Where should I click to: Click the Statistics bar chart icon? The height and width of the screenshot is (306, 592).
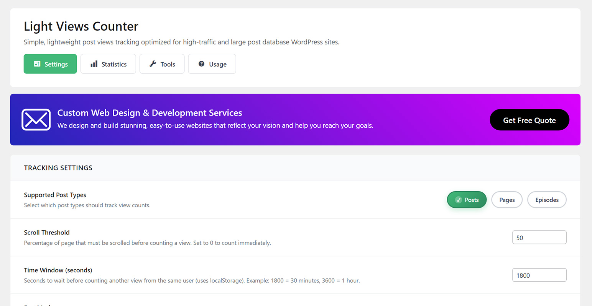pos(94,64)
